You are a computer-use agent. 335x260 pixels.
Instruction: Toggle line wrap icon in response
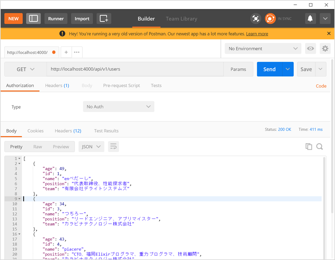point(113,147)
